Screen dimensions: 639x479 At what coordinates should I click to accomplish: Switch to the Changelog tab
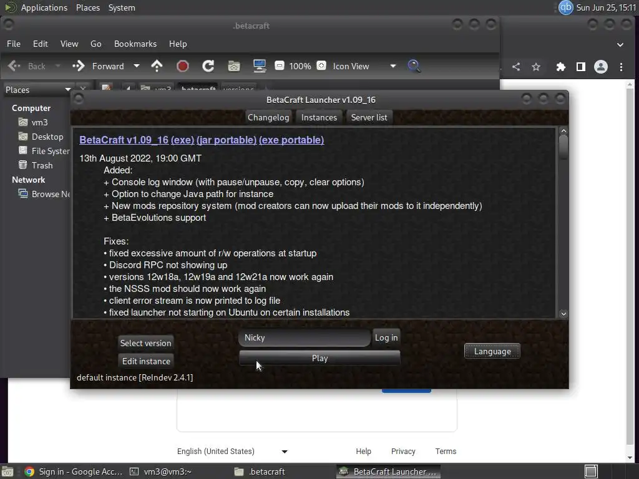point(268,117)
